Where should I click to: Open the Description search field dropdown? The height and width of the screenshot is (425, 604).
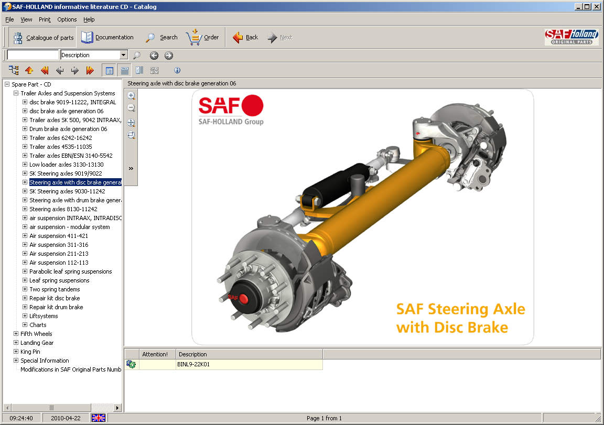[124, 55]
